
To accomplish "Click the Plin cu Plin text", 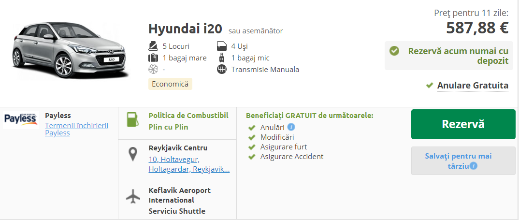I will 169,127.
